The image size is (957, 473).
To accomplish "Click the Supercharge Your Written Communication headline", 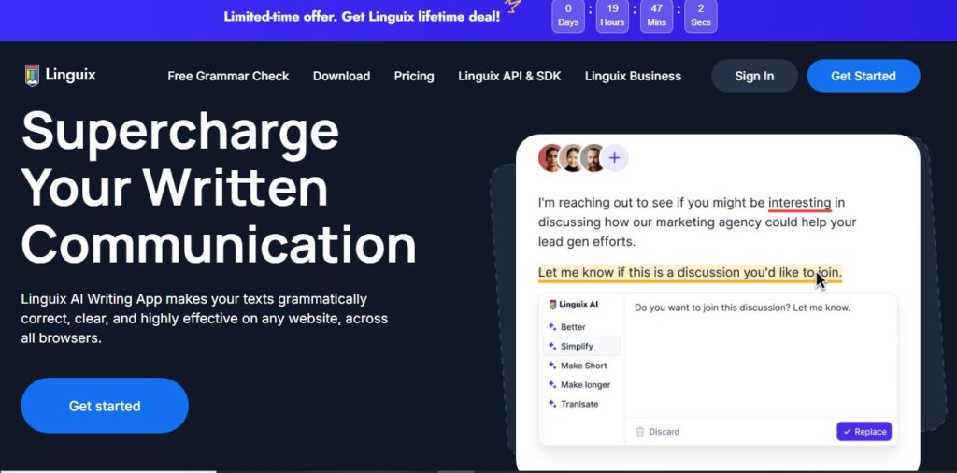I will (x=219, y=187).
